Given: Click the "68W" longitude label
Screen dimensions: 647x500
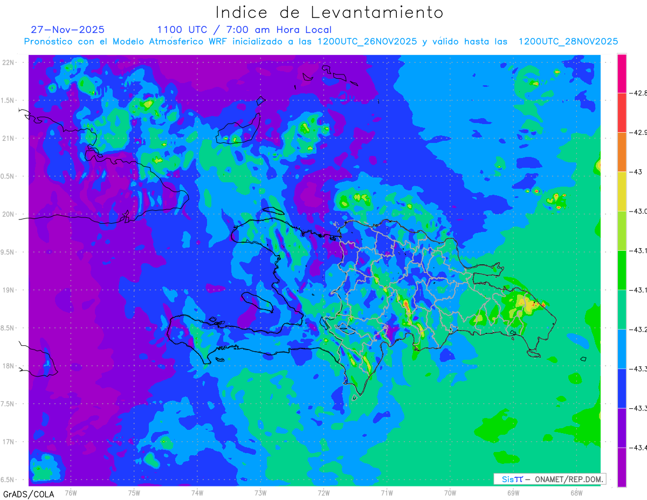Looking at the screenshot, I should (576, 492).
